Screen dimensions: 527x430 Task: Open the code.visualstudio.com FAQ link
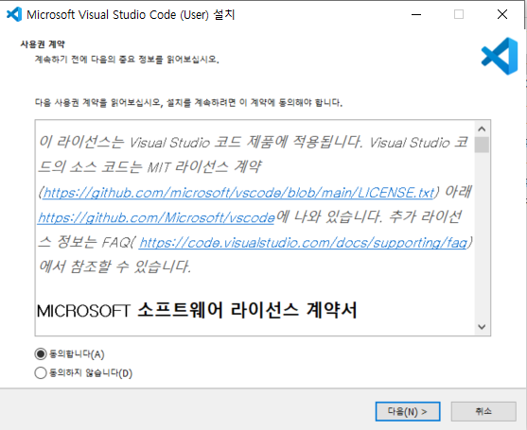[303, 242]
